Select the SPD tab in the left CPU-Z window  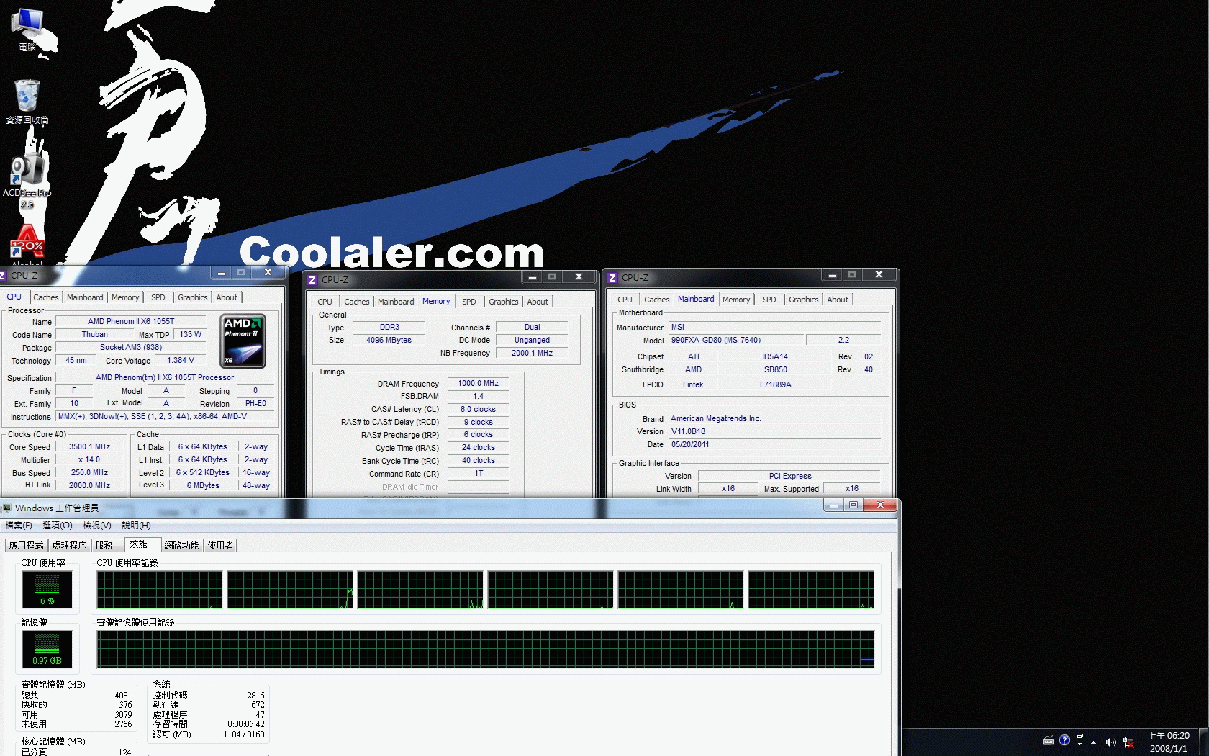point(158,297)
